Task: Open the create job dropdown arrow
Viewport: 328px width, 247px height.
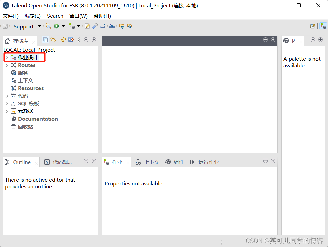Action: coord(79,26)
